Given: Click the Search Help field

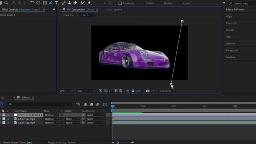Looking at the screenshot, I should 242,4.
